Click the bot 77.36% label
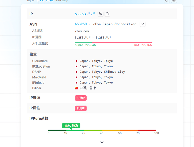The height and width of the screenshot is (147, 194). (143, 45)
